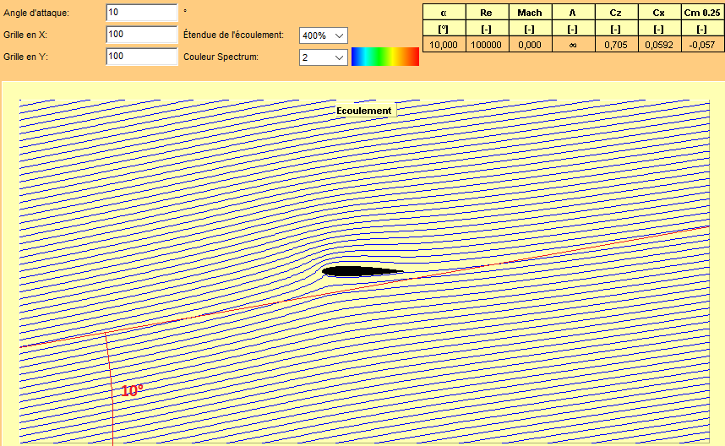Screen dimensions: 725x446
Task: Select the Λ value cell ∞
Action: coord(573,45)
